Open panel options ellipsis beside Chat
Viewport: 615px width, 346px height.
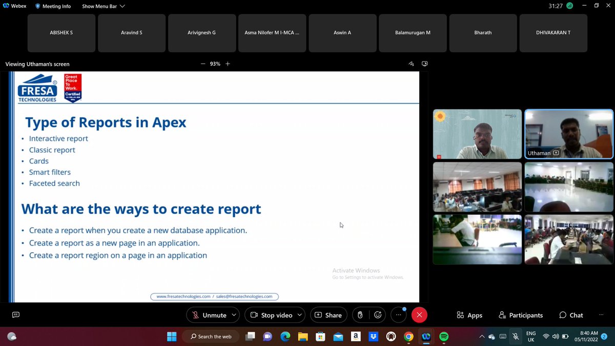tap(601, 315)
